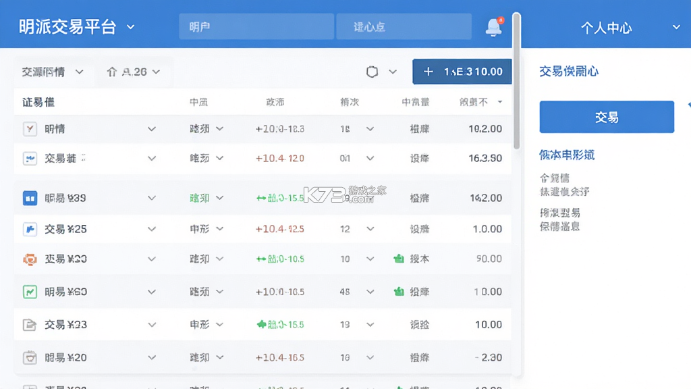Image resolution: width=691 pixels, height=389 pixels.
Task: Open the 交易 heading link in the sidebar
Action: 569,71
